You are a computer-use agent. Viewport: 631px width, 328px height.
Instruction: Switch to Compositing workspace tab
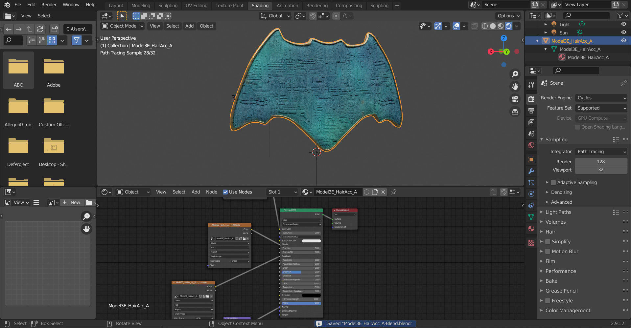349,5
